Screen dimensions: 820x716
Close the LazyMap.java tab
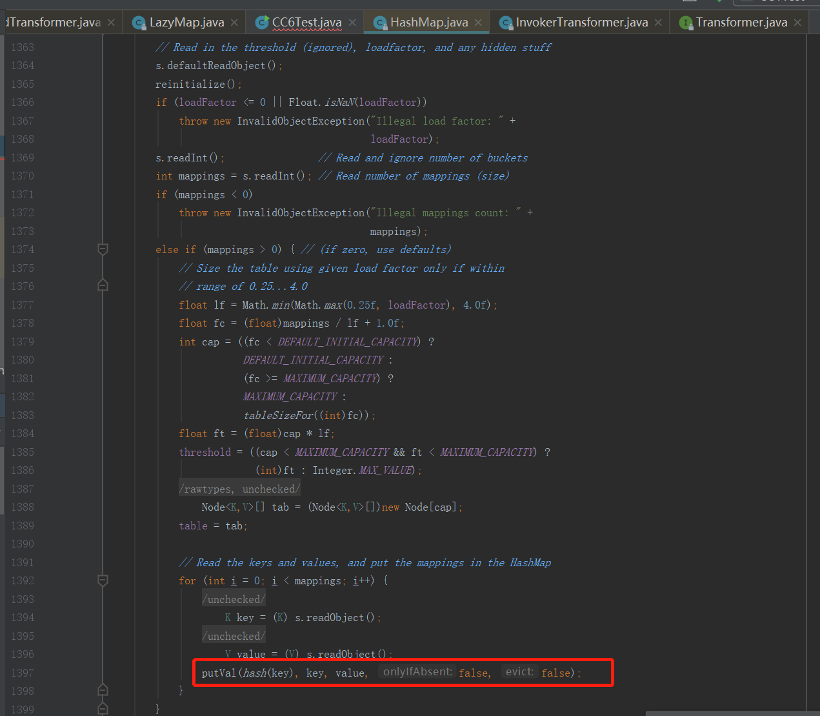(x=234, y=23)
